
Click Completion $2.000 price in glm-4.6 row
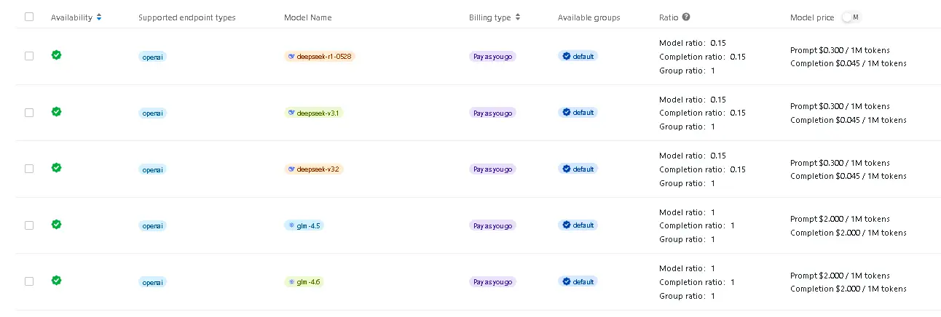(849, 289)
